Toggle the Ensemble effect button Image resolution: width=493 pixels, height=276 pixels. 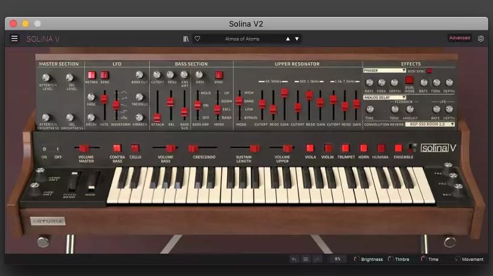tap(398, 148)
